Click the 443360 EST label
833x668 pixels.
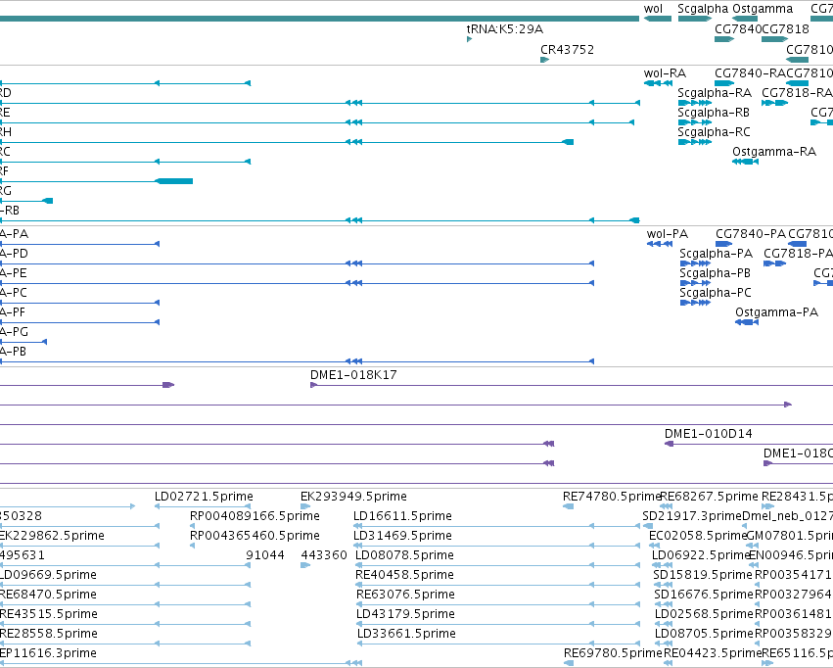pyautogui.click(x=324, y=556)
